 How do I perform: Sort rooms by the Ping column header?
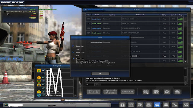tap(180, 15)
